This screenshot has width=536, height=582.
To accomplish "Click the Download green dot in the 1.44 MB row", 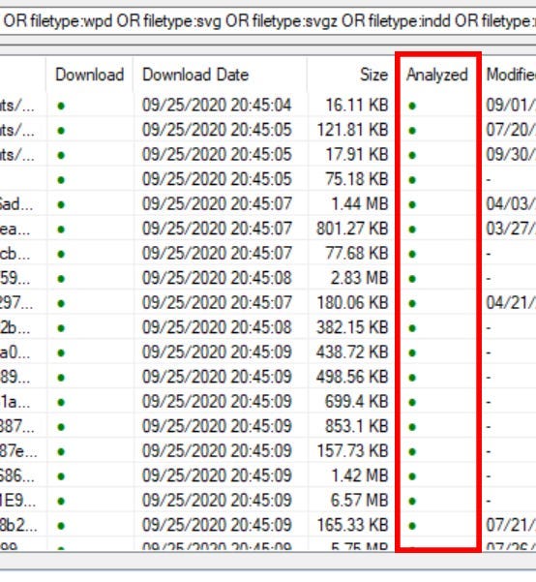I will [x=61, y=204].
